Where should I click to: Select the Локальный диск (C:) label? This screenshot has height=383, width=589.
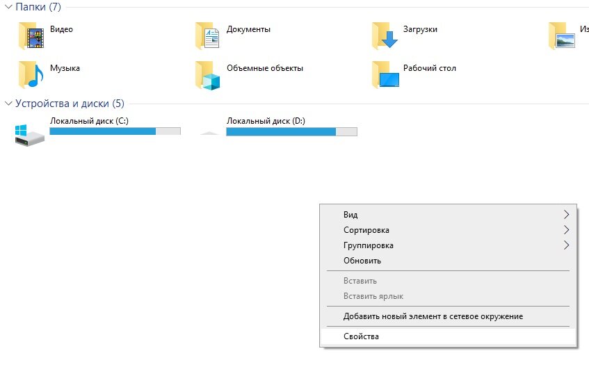tap(89, 121)
